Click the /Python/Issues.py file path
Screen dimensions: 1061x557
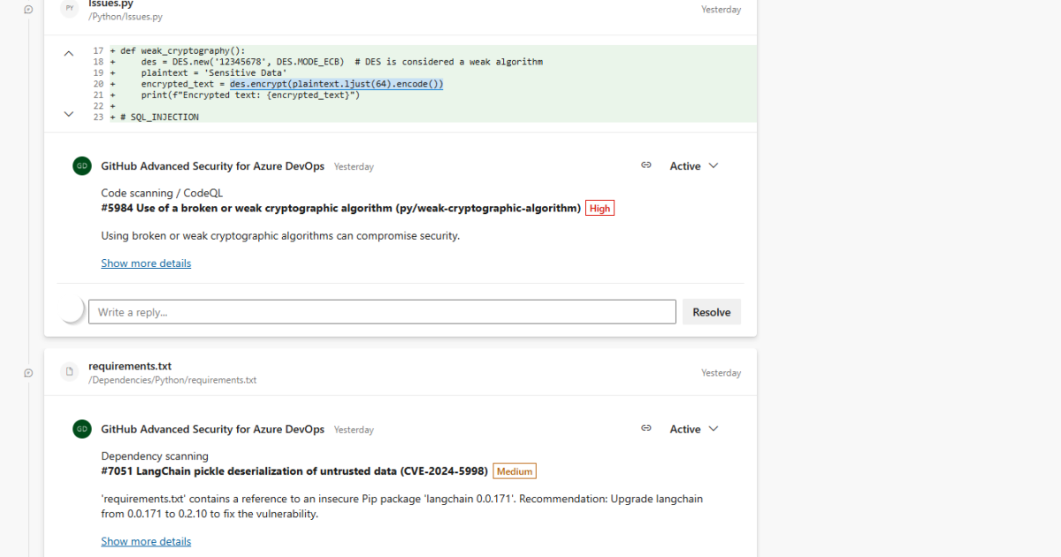pyautogui.click(x=126, y=17)
